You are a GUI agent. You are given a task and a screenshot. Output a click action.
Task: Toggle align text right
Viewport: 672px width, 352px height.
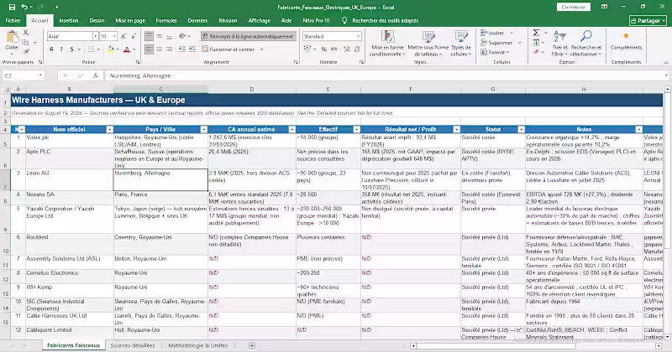[170, 49]
